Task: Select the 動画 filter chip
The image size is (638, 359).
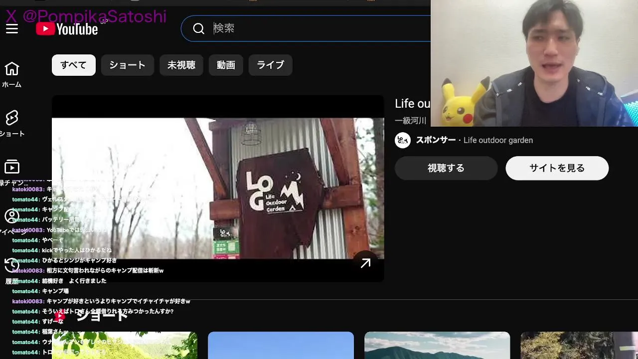Action: point(226,65)
